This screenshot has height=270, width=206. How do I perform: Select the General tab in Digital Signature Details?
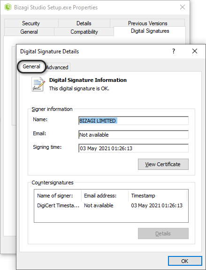pyautogui.click(x=31, y=66)
